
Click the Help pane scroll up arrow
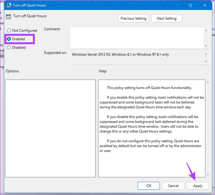pos(208,82)
